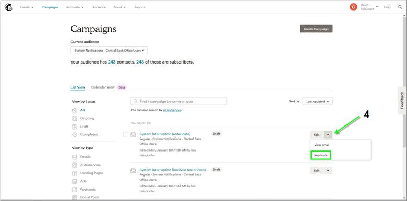Focus the Find a campaign search field

[x=178, y=101]
